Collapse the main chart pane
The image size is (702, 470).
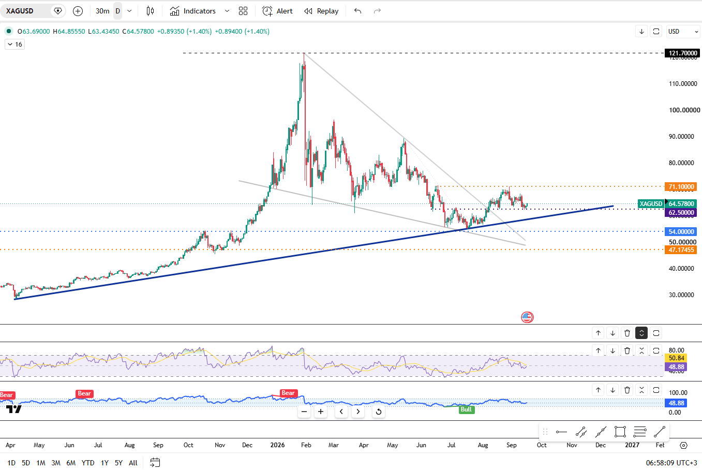click(x=641, y=333)
